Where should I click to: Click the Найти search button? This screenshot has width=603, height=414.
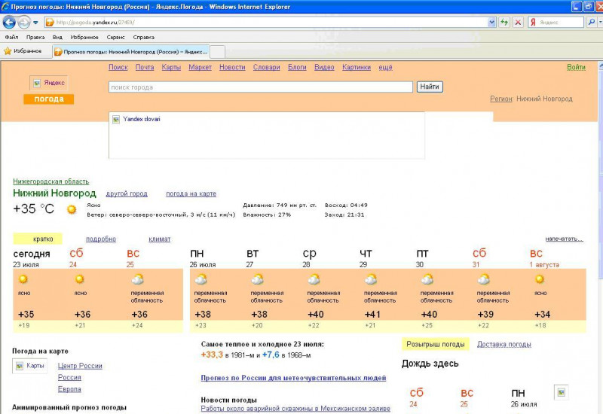coord(430,87)
